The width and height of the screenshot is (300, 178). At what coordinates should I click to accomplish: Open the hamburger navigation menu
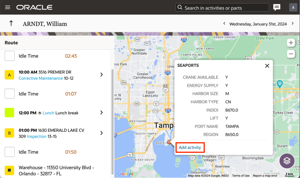coord(8,7)
